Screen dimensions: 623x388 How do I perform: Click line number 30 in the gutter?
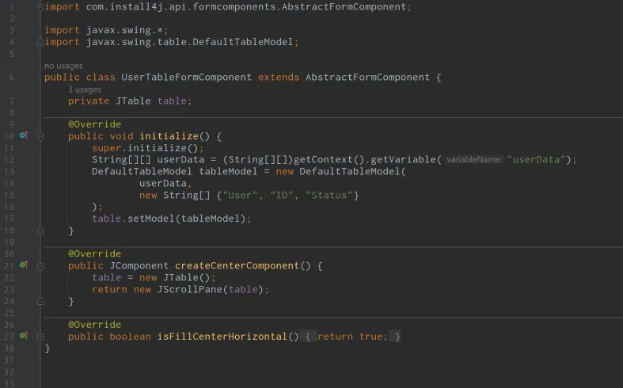[x=9, y=348]
